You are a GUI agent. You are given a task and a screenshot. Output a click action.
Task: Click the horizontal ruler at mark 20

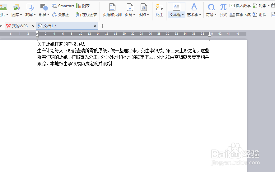tap(124, 34)
